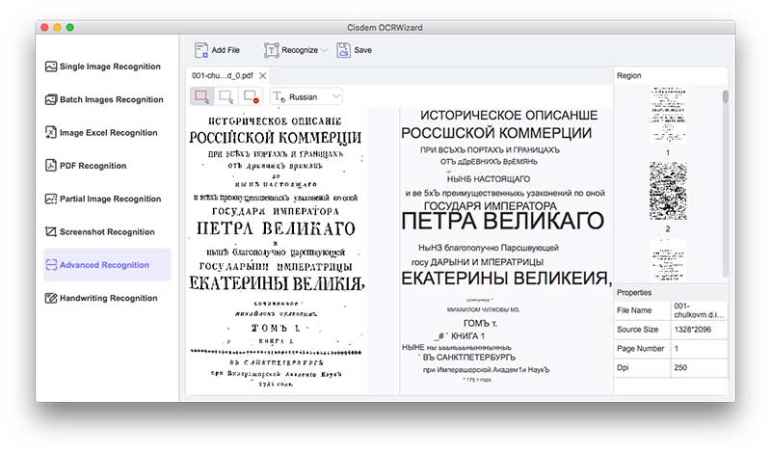Click the Image Excel Recognition icon

click(51, 133)
